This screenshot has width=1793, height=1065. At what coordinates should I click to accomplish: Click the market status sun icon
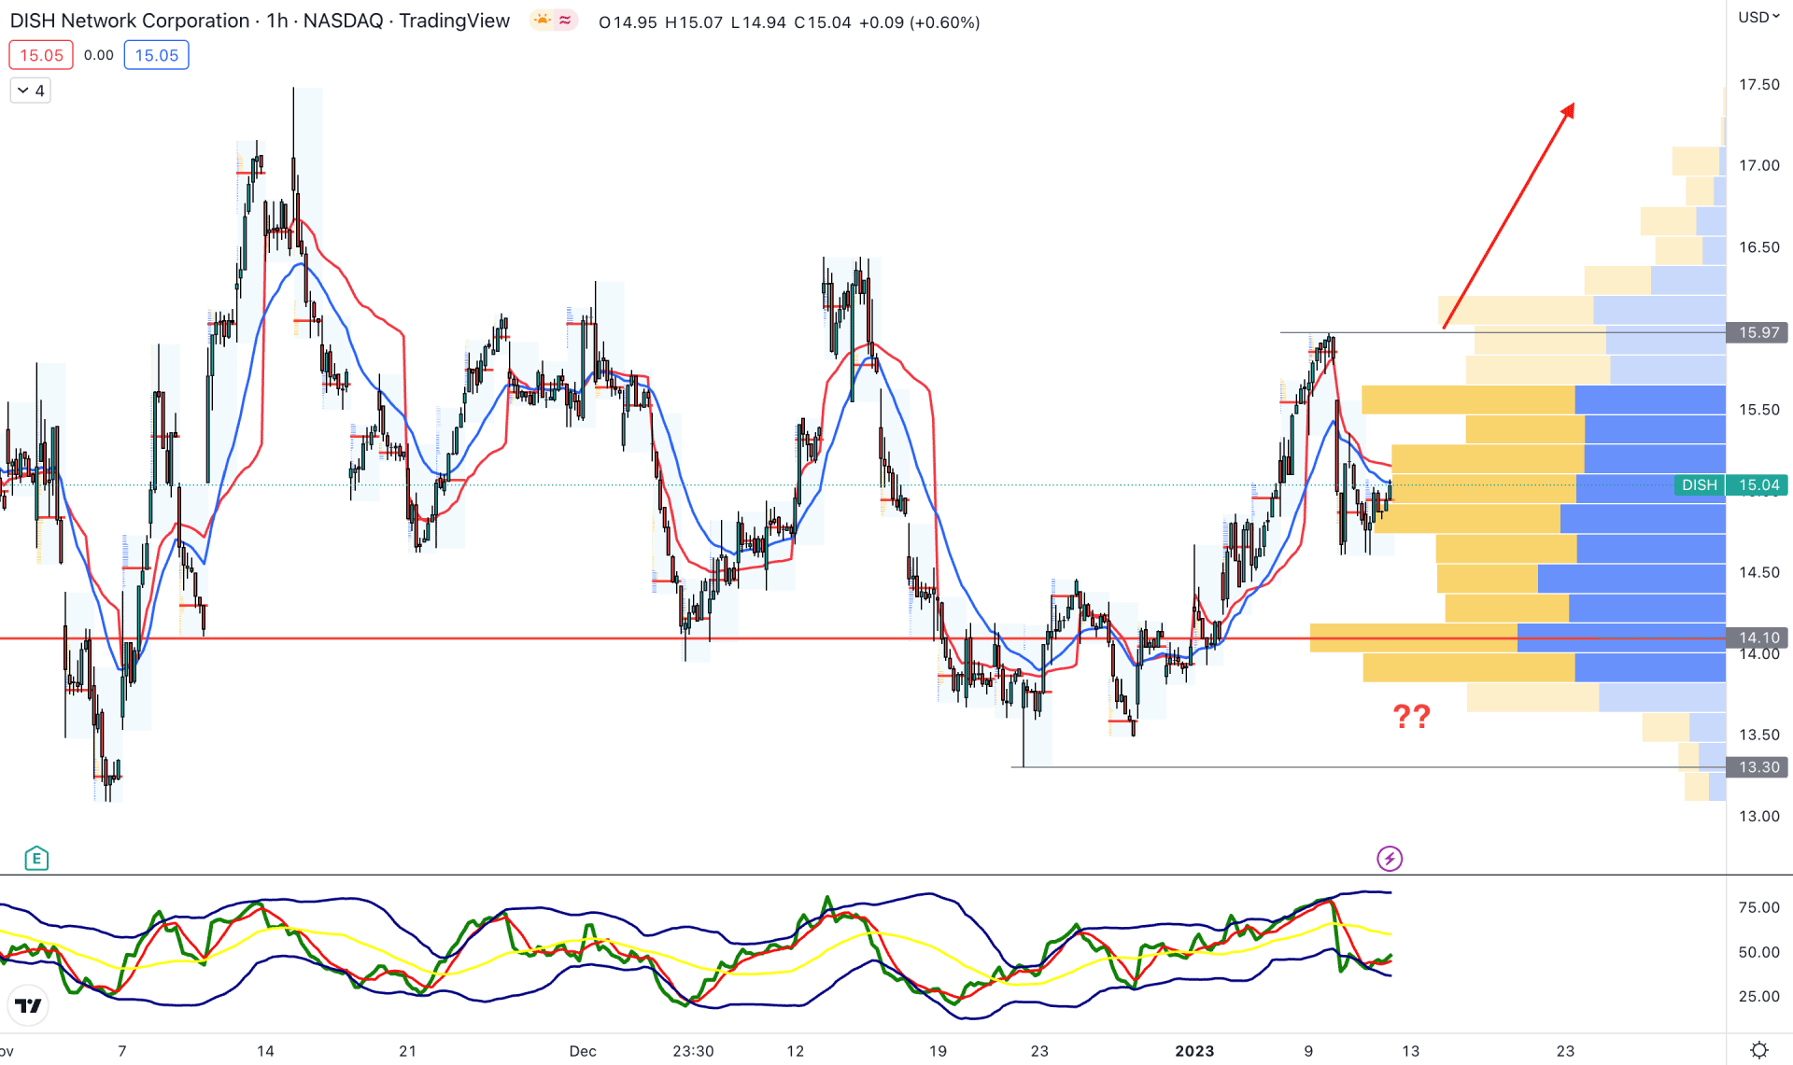pos(542,21)
